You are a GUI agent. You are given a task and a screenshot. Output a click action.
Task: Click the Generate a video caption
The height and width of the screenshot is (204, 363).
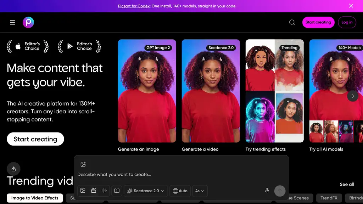200,149
